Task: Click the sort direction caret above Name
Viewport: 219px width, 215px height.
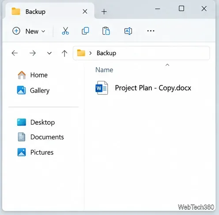Action: 167,65
